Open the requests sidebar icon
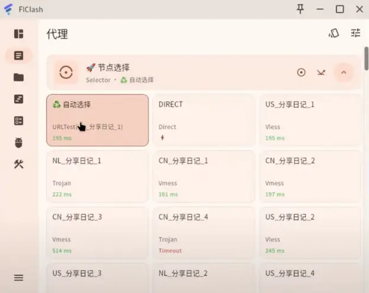This screenshot has width=369, height=293. (x=18, y=99)
